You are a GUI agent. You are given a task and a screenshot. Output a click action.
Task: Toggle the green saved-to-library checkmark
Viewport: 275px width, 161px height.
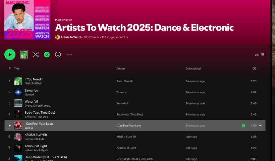click(x=47, y=55)
